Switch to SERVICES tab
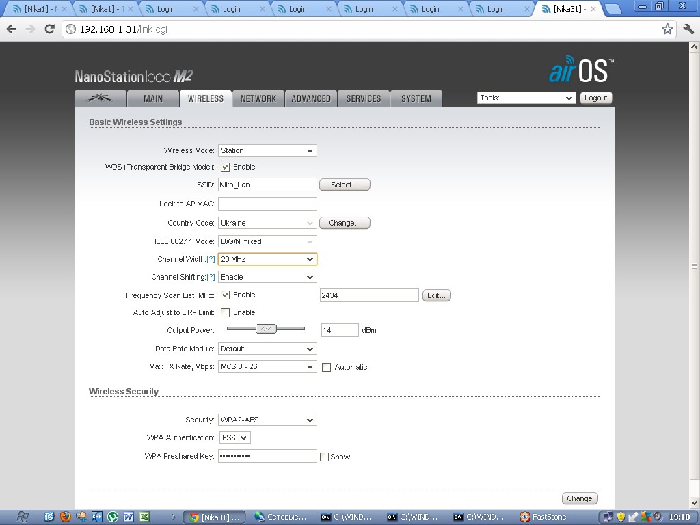The height and width of the screenshot is (525, 700). click(x=364, y=98)
